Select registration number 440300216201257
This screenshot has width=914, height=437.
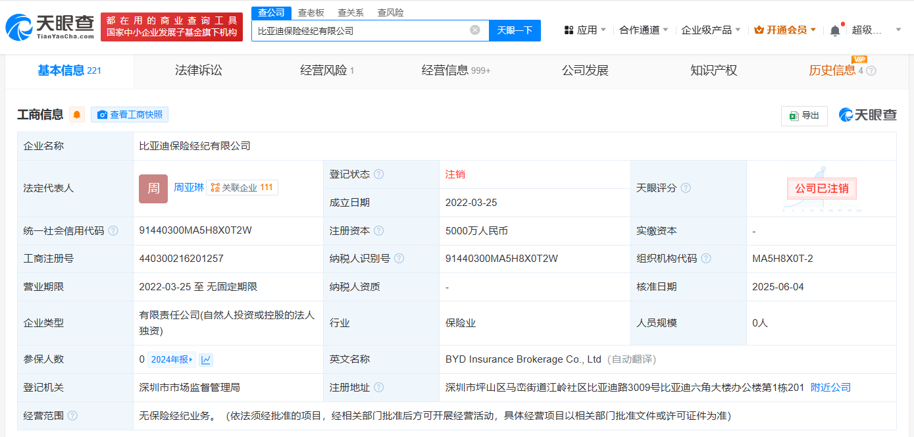point(182,259)
